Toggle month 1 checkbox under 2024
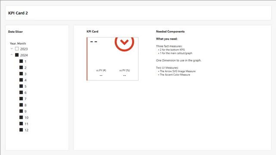 21,61
